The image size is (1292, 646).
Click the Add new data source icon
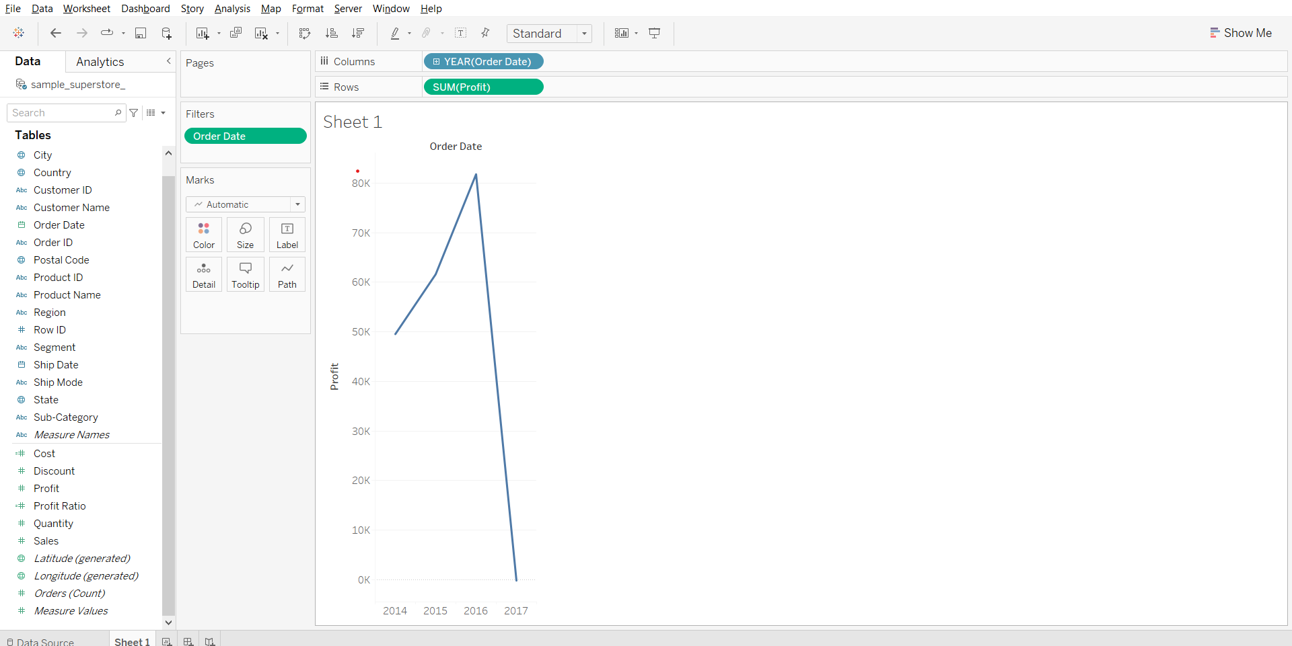[166, 33]
